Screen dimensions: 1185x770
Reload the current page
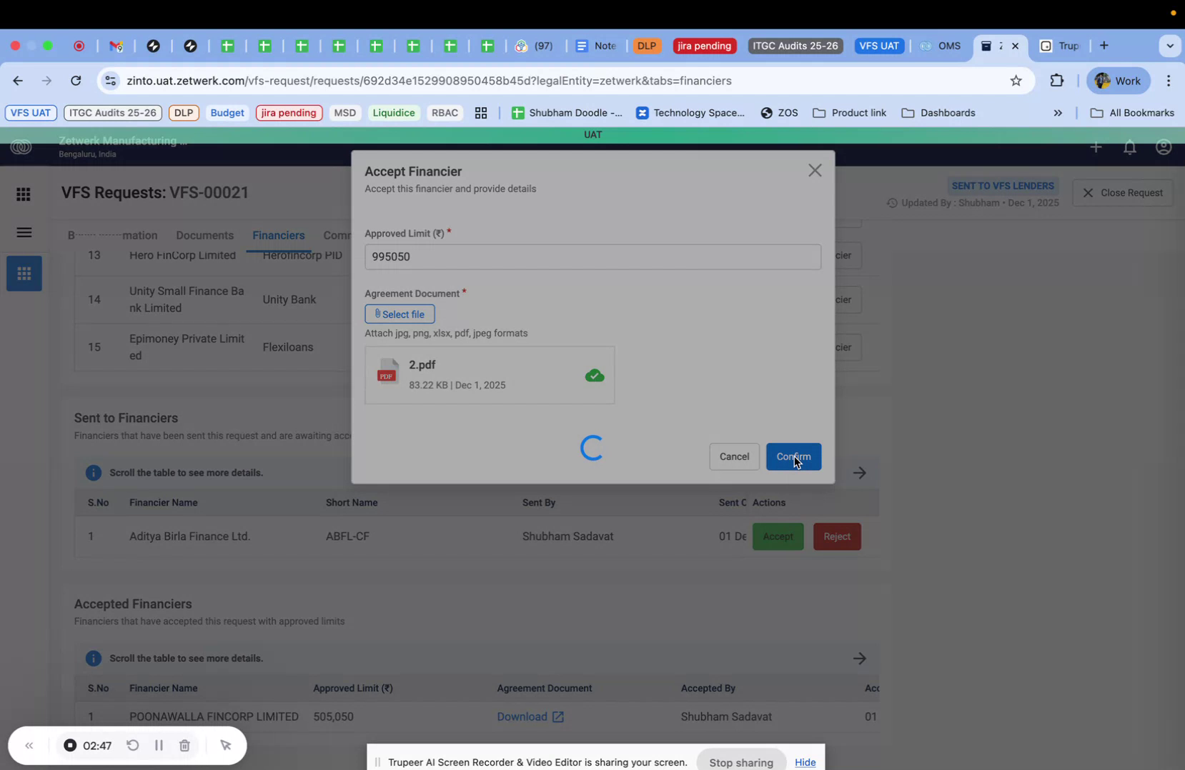(x=76, y=80)
